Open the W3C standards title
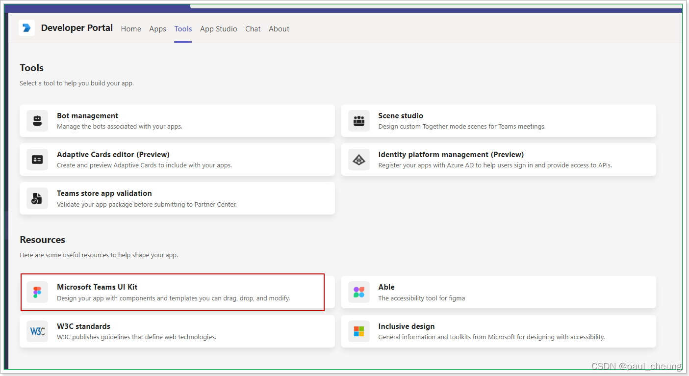The width and height of the screenshot is (689, 376). (x=83, y=326)
